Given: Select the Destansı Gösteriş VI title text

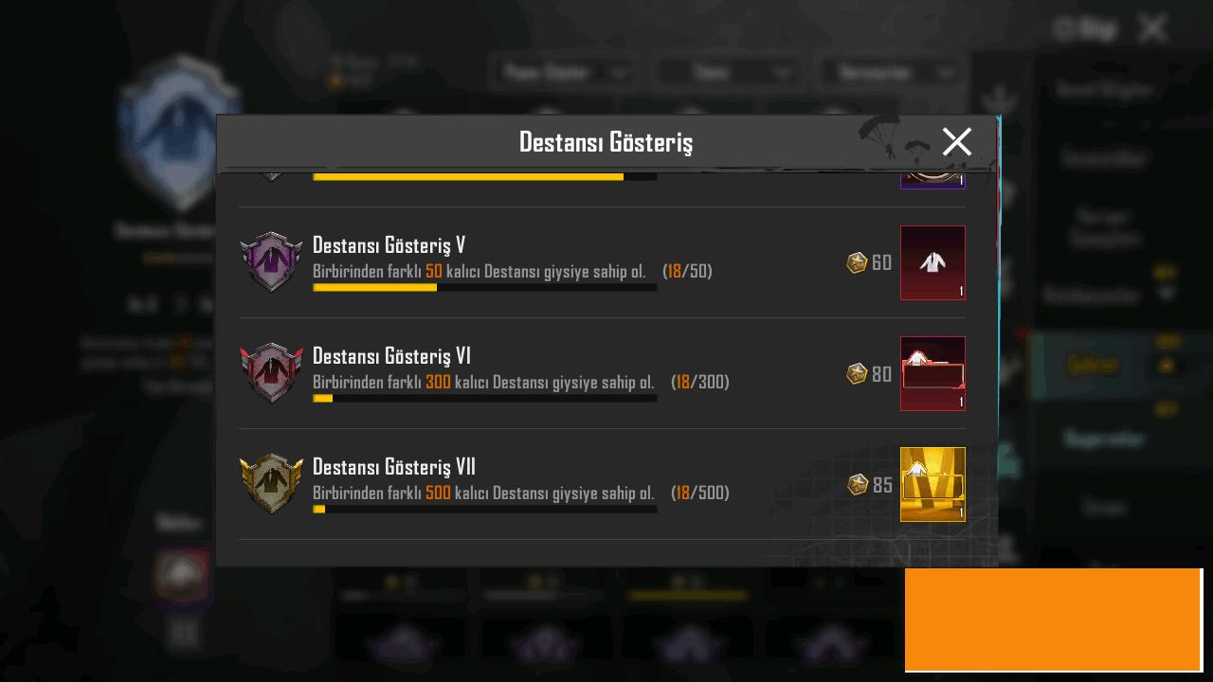Looking at the screenshot, I should (391, 356).
